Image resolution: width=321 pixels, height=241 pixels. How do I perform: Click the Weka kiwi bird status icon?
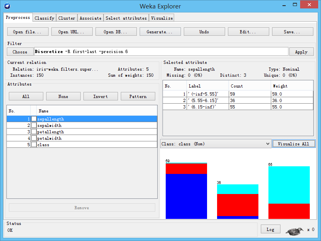(295, 231)
